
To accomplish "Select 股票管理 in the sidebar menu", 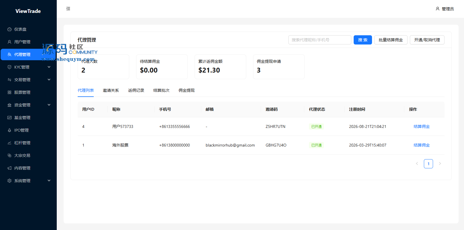I will pos(28,92).
